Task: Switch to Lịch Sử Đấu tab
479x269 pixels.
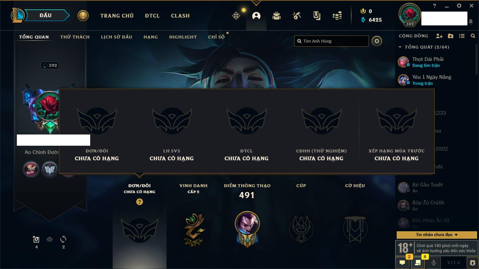Action: click(116, 37)
